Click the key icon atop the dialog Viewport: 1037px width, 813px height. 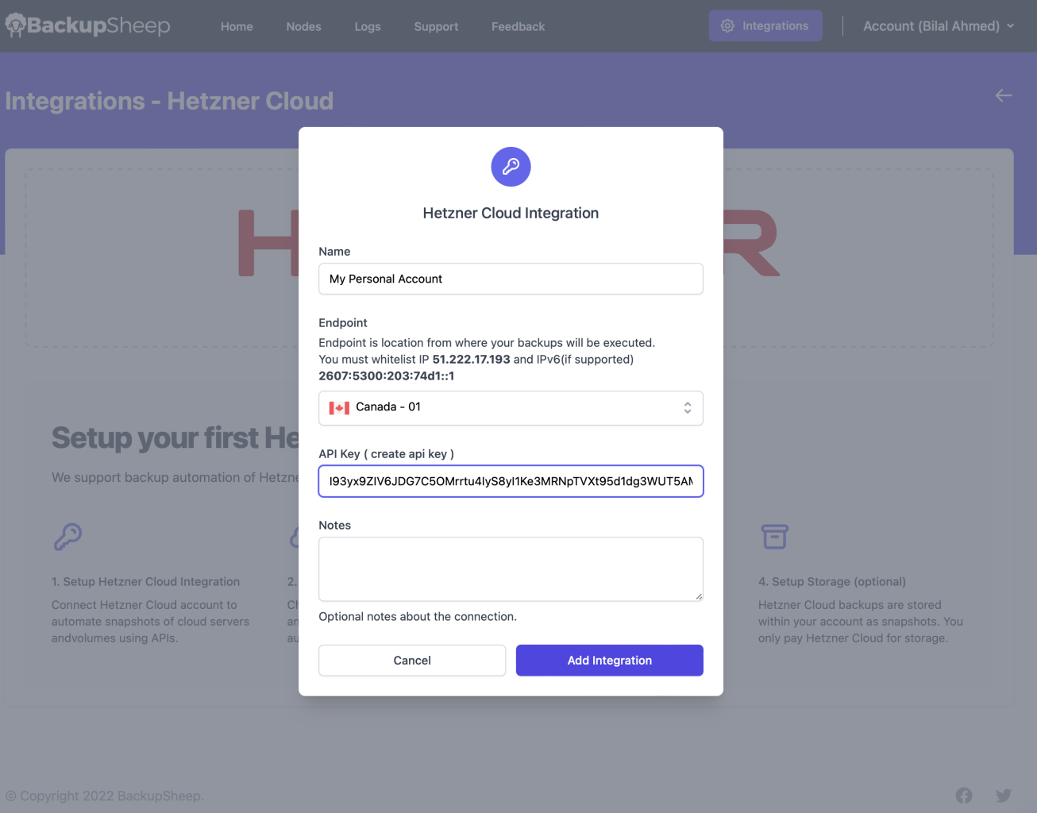511,167
